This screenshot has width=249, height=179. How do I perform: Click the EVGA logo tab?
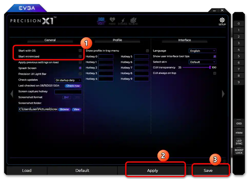(x=27, y=8)
